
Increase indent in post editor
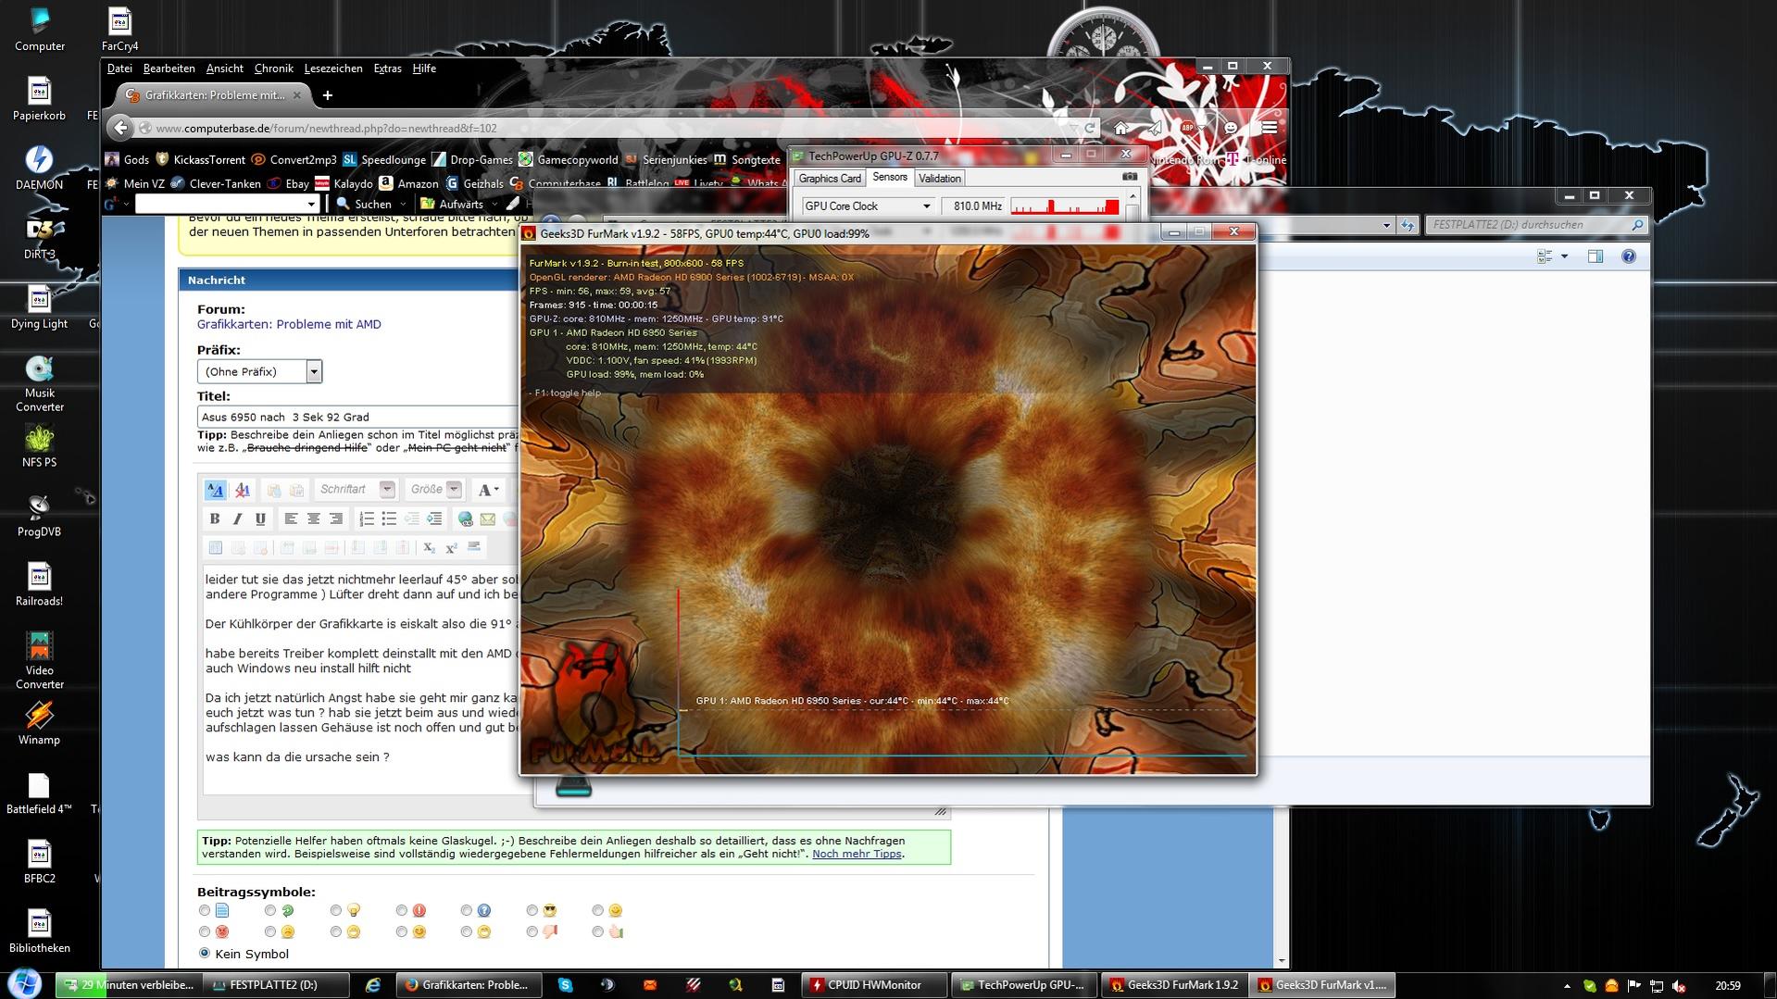click(433, 519)
